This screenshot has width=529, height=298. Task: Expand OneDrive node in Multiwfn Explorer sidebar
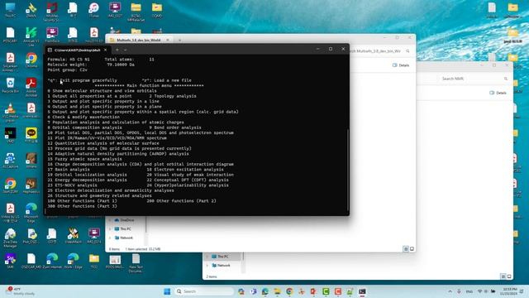pyautogui.click(x=110, y=220)
